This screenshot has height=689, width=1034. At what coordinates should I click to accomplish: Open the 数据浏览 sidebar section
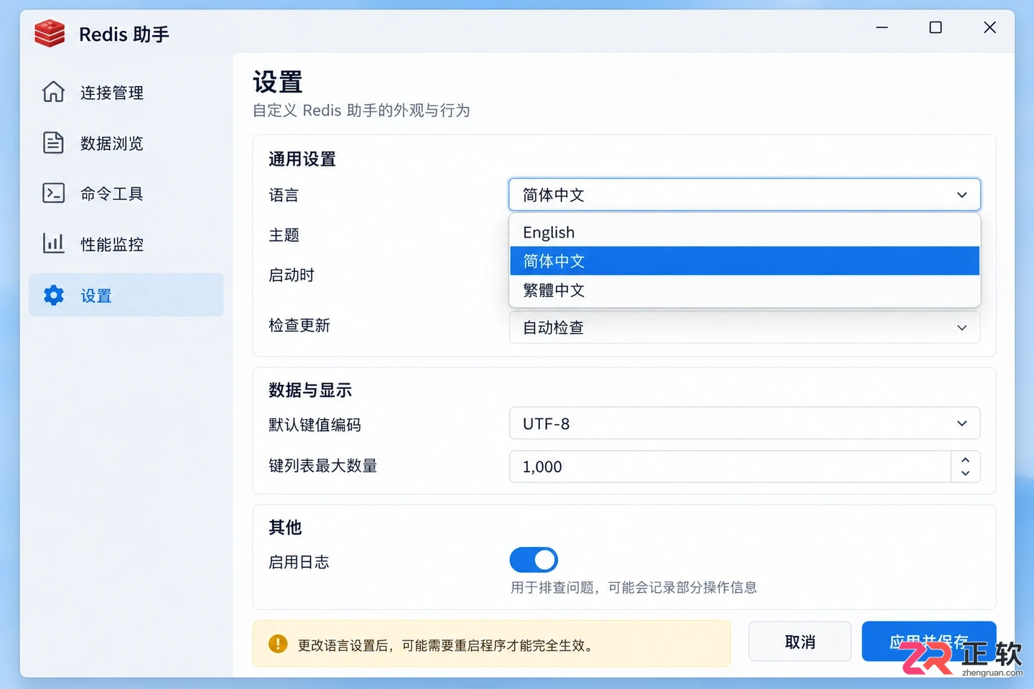(126, 143)
